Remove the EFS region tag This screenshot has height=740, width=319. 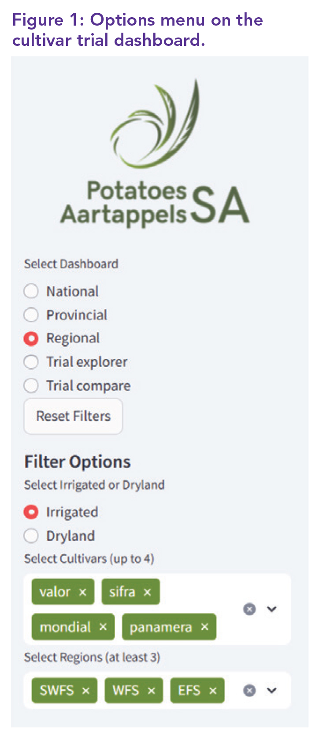click(213, 691)
